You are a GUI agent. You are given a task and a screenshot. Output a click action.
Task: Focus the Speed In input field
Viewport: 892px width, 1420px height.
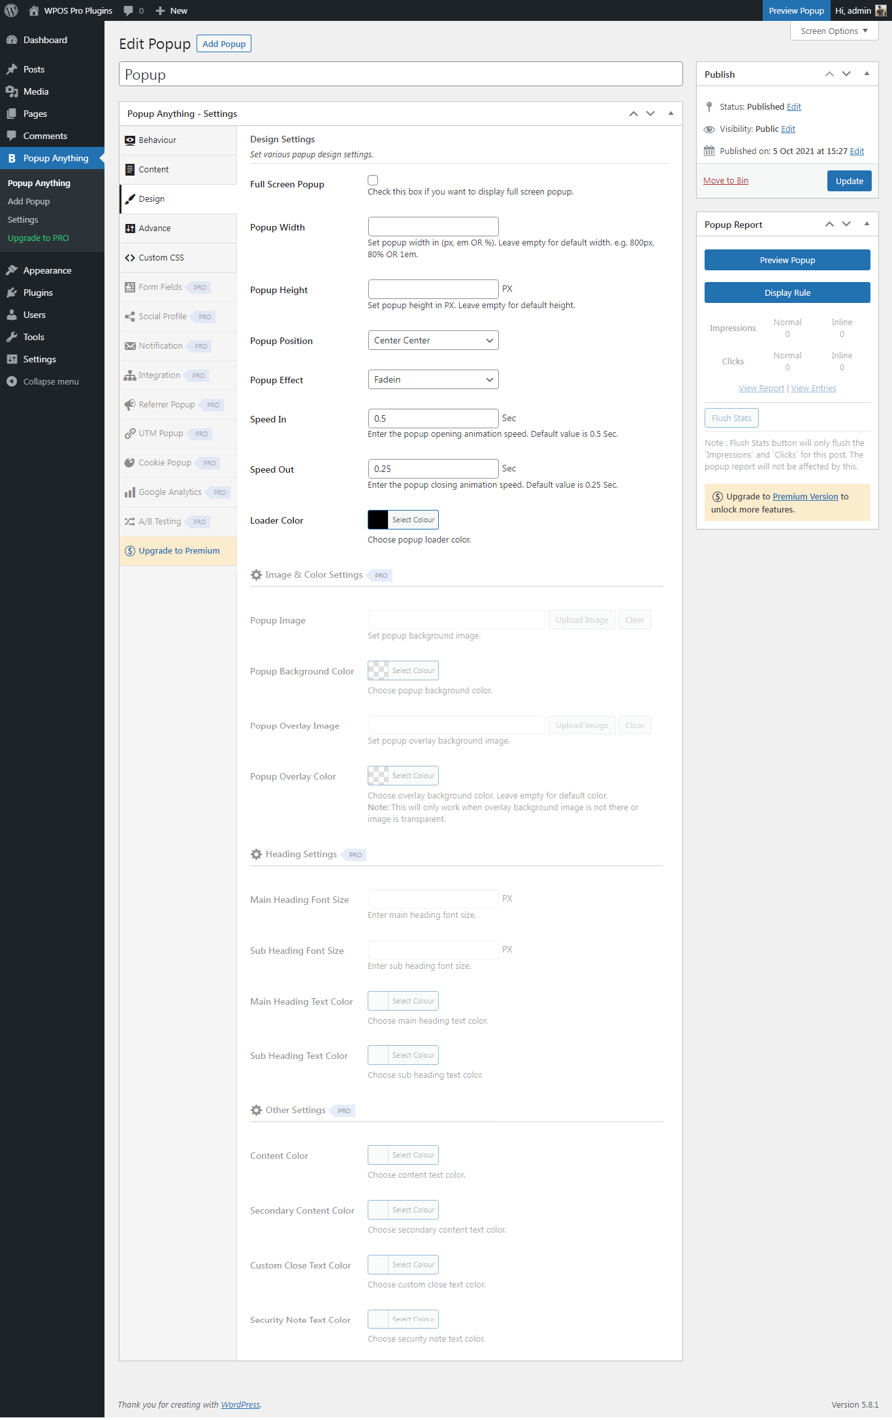[x=433, y=418]
